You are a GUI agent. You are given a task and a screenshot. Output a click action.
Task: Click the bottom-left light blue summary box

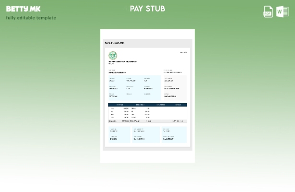click(x=119, y=134)
